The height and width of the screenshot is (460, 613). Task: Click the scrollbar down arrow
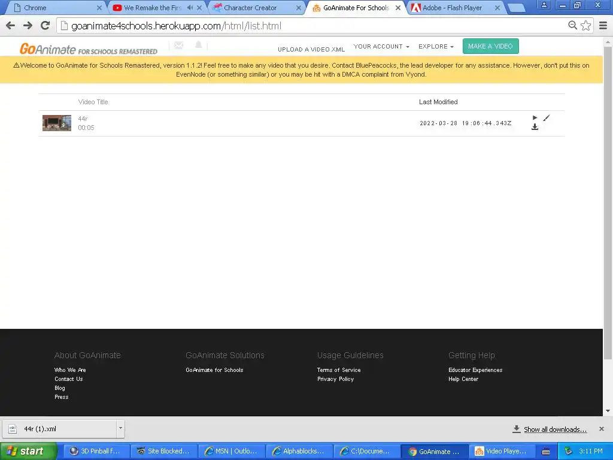[608, 411]
